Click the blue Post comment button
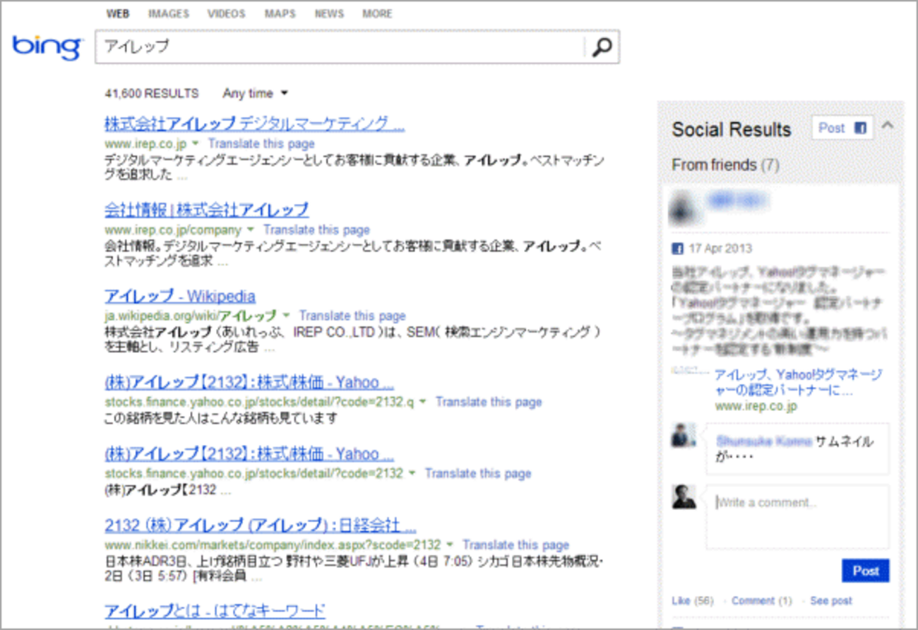The image size is (918, 630). [865, 571]
